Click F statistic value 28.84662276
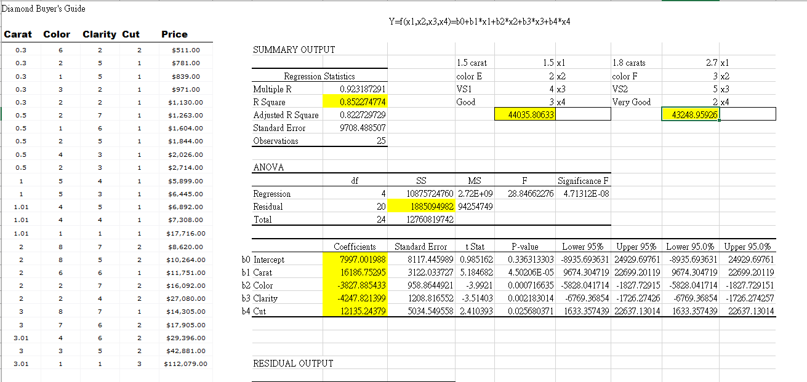Viewport: 807px width, 382px height. point(531,194)
